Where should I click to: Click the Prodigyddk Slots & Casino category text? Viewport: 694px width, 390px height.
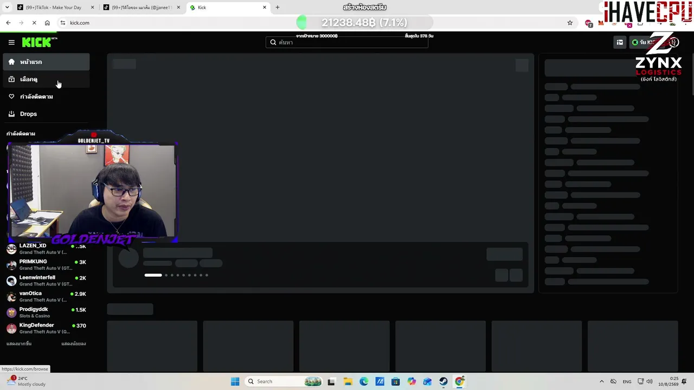pyautogui.click(x=35, y=316)
